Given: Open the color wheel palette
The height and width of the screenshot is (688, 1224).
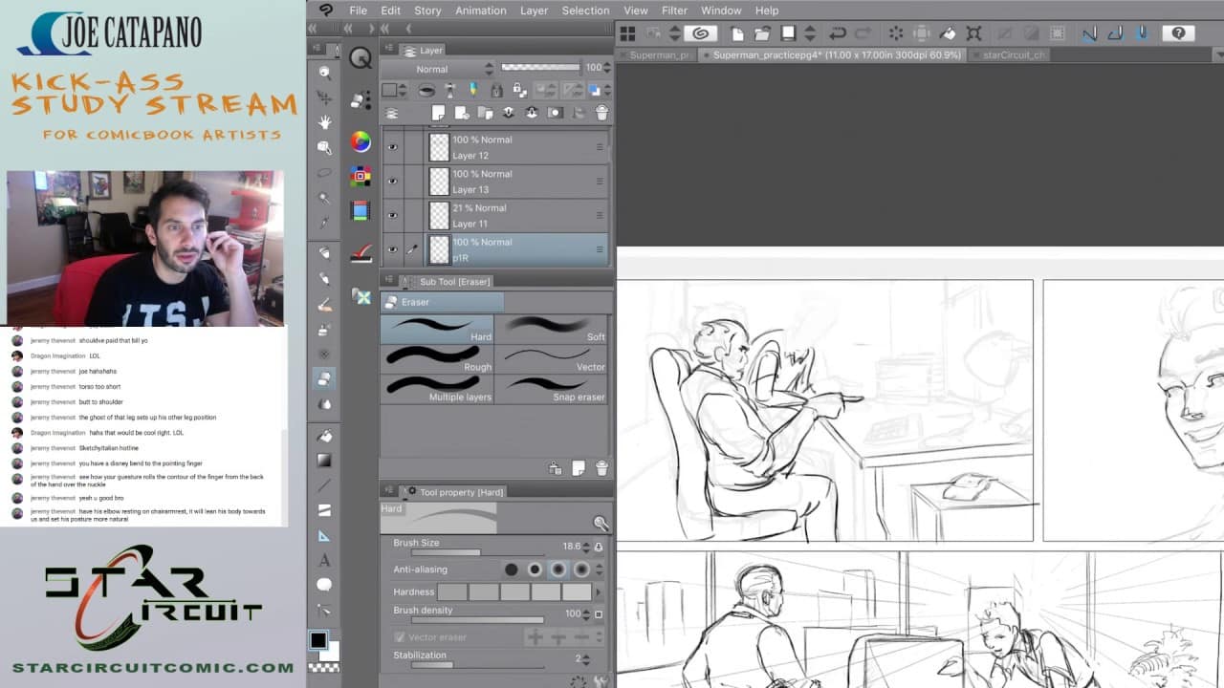Looking at the screenshot, I should 361,142.
